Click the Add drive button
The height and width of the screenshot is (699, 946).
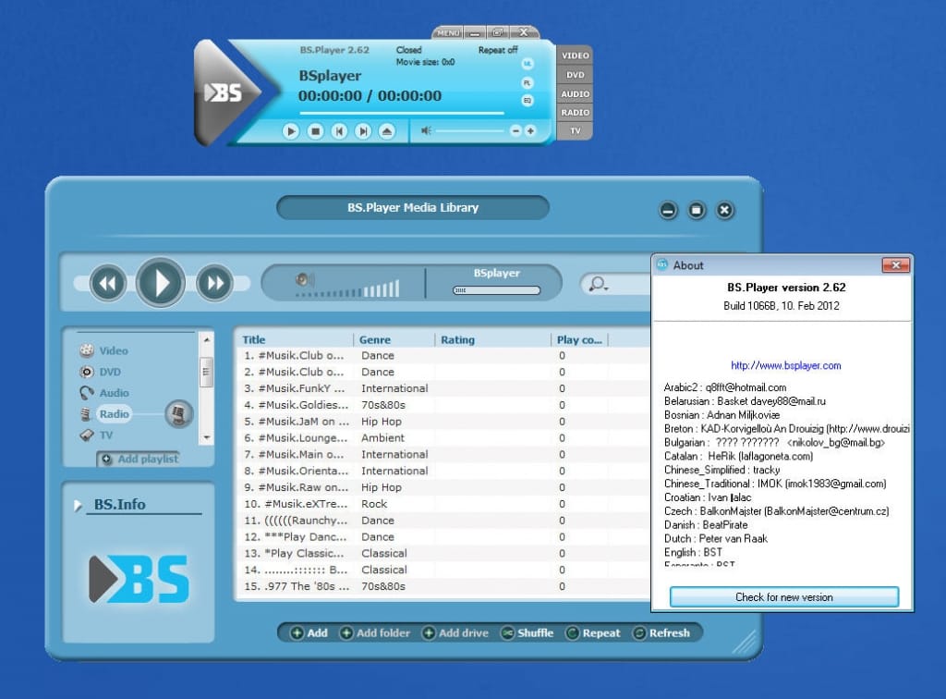click(455, 633)
